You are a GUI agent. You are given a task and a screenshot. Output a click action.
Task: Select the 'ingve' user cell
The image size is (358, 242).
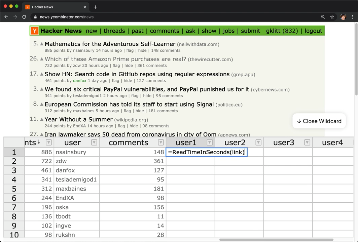tap(76, 226)
